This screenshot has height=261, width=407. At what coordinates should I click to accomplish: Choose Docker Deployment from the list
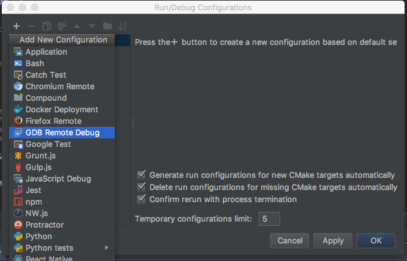(61, 109)
